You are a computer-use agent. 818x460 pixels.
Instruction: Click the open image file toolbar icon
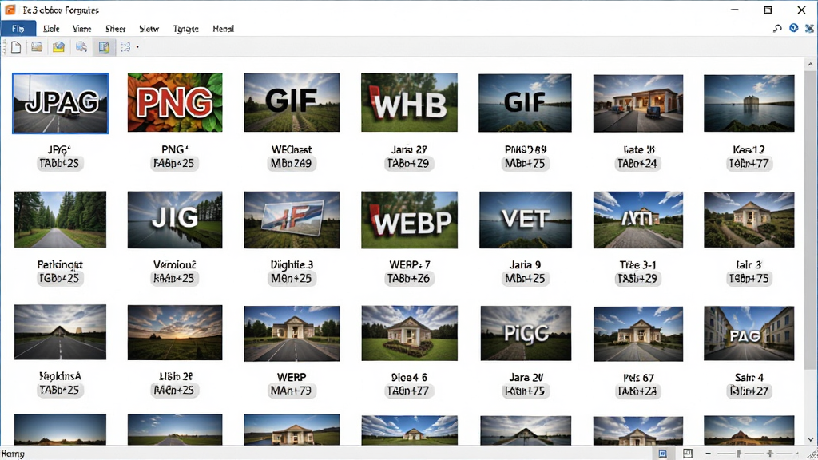37,47
